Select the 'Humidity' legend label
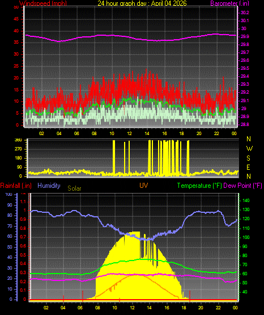Image resolution: width=264 pixels, height=315 pixels. [x=49, y=186]
